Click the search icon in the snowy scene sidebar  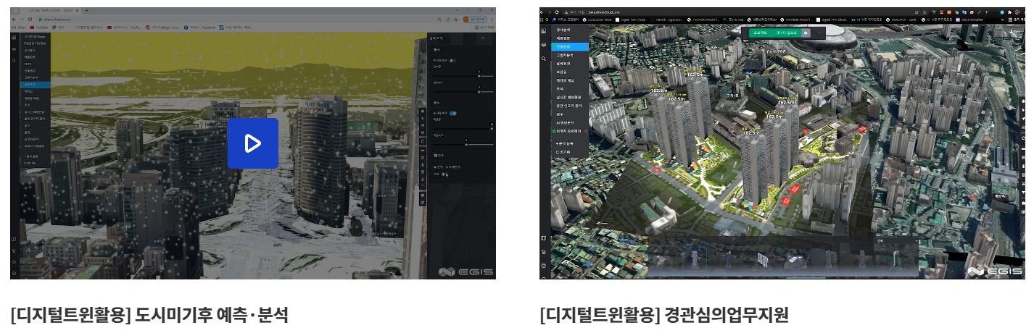[15, 60]
